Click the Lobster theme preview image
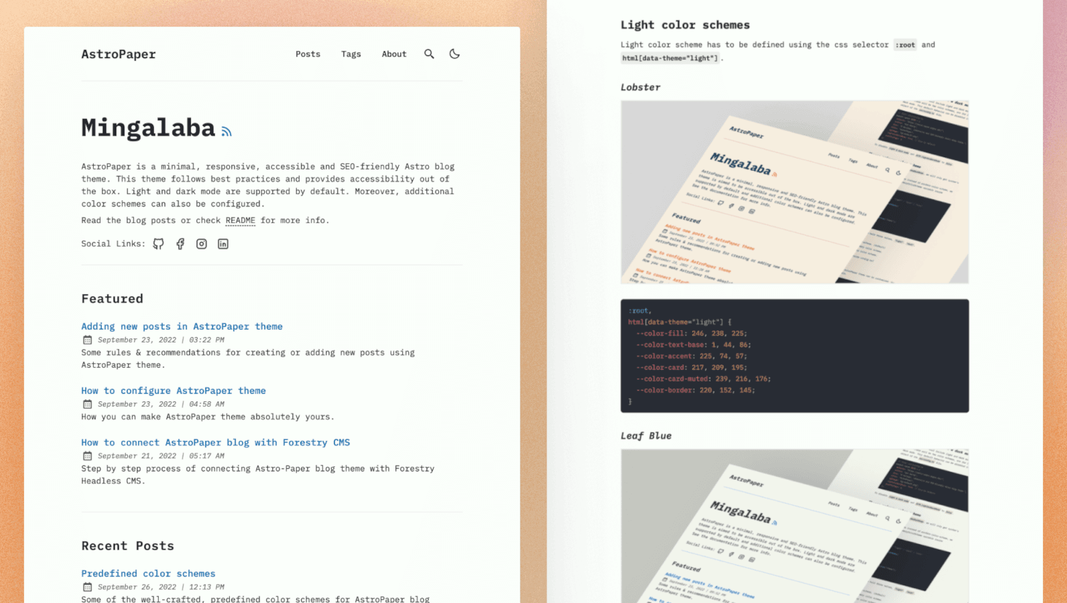Image resolution: width=1067 pixels, height=603 pixels. 794,192
